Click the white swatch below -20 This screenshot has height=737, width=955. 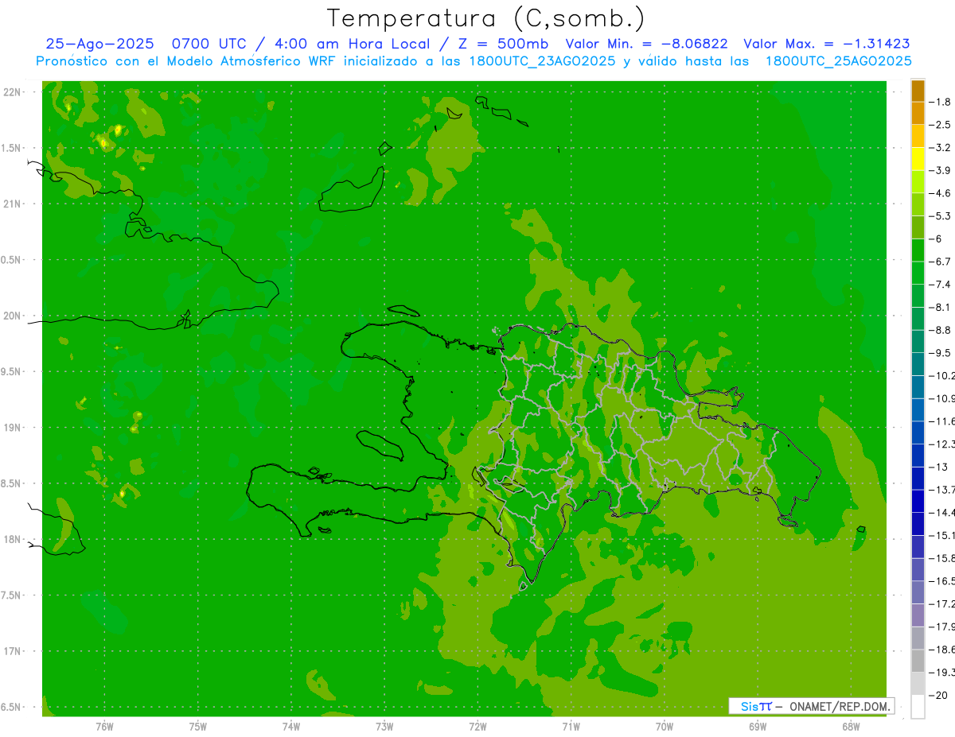point(918,707)
